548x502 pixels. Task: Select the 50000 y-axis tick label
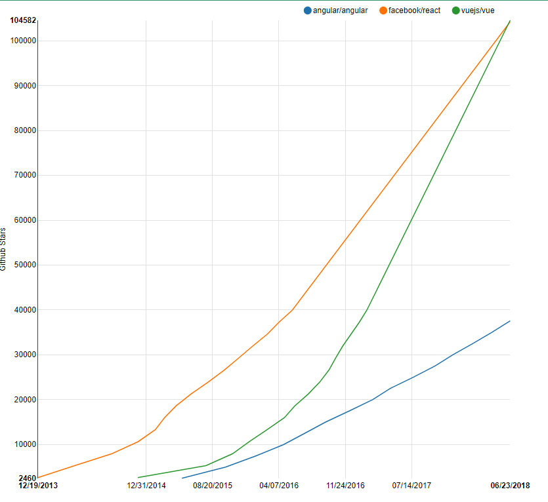click(25, 265)
